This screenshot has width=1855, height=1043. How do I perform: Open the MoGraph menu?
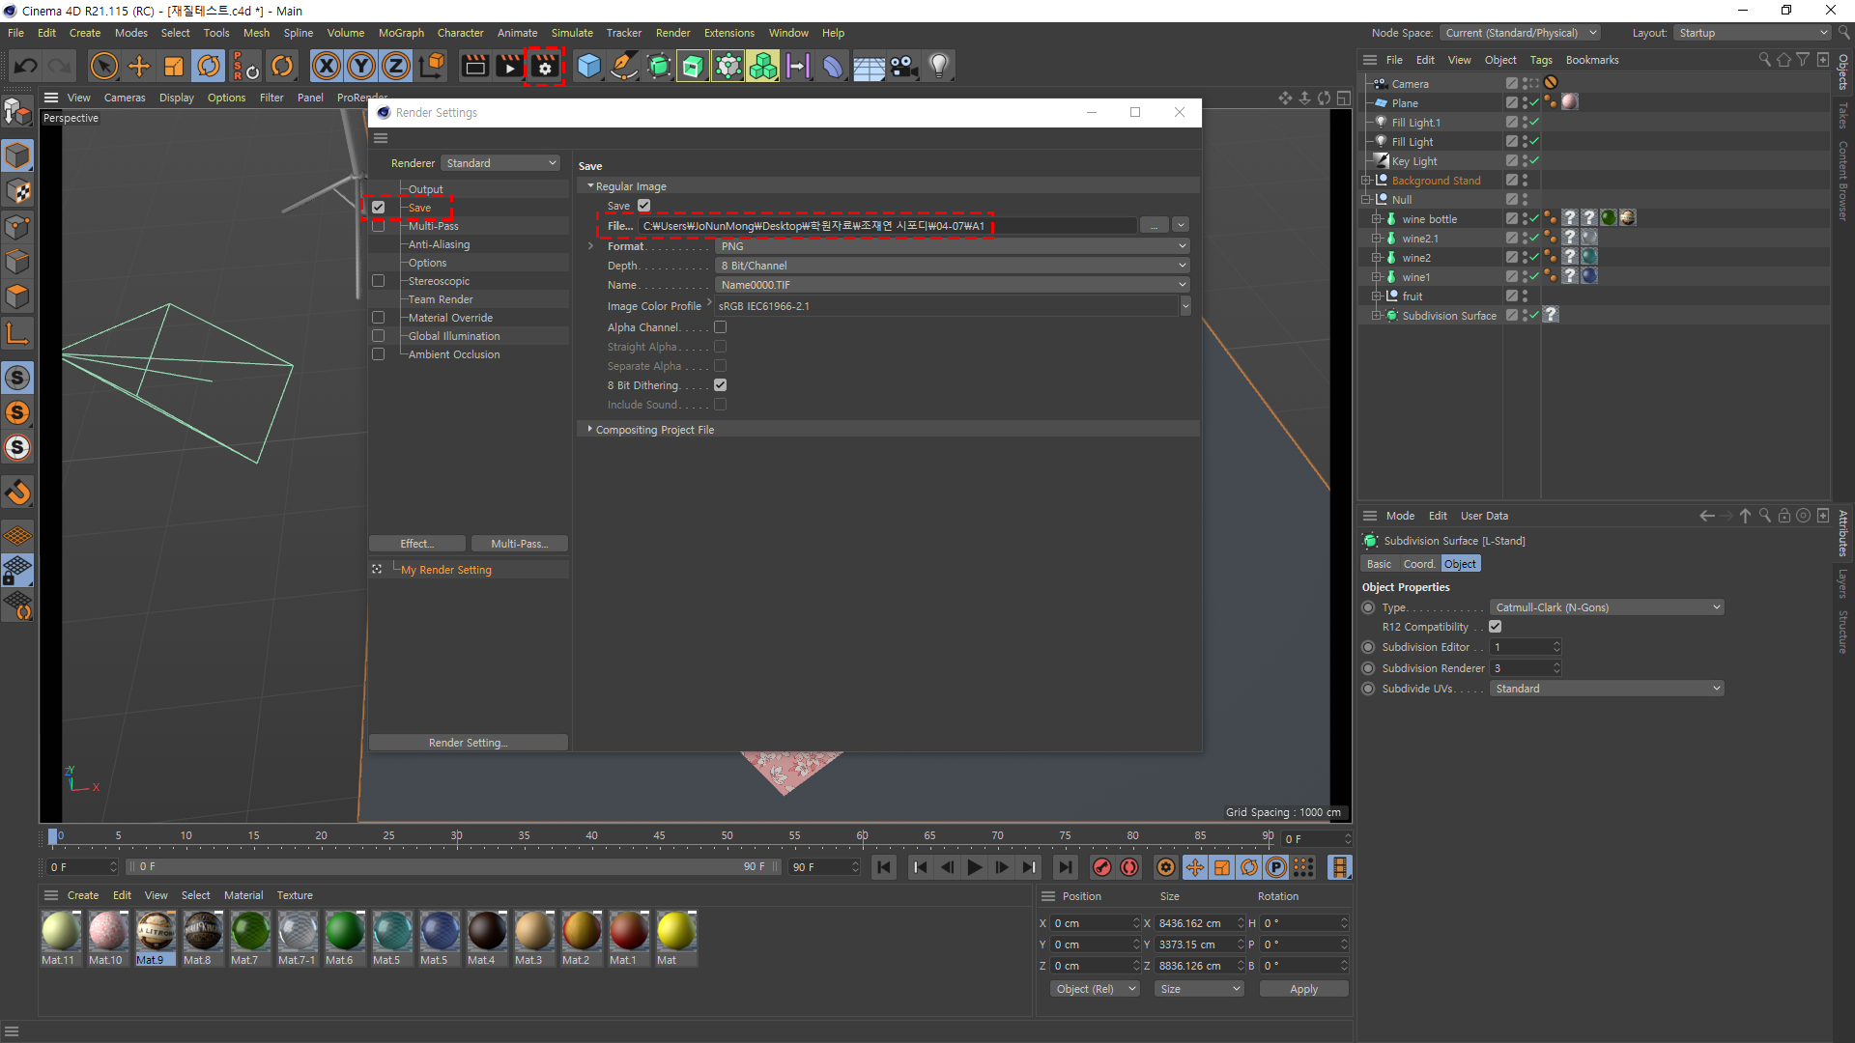coord(400,33)
